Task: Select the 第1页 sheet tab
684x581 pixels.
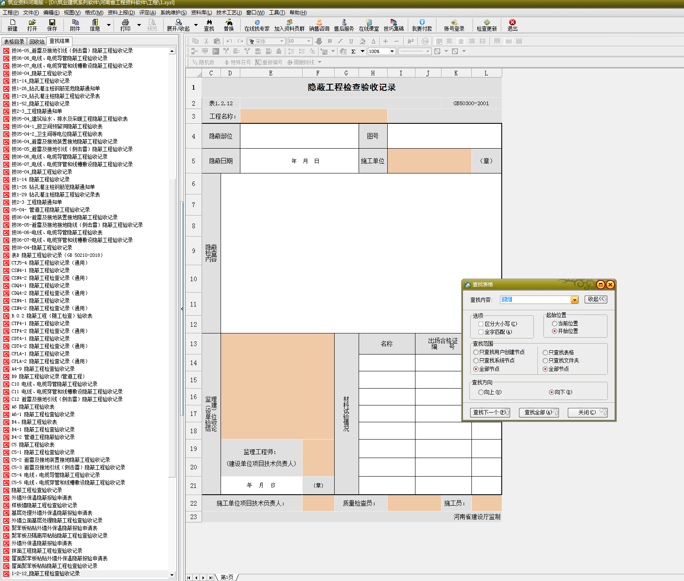Action: [227, 577]
